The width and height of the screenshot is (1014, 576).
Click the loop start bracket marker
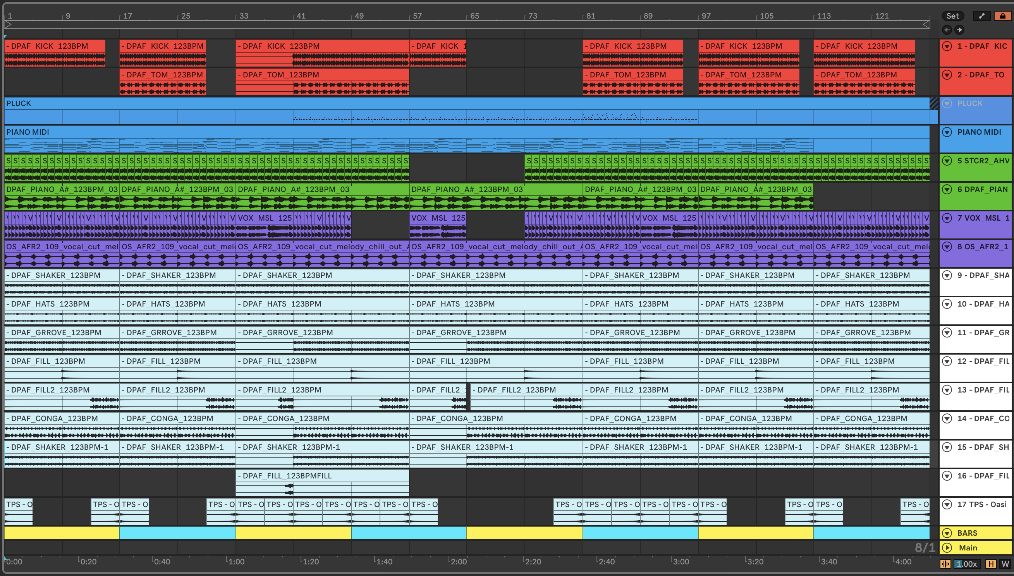[8, 24]
